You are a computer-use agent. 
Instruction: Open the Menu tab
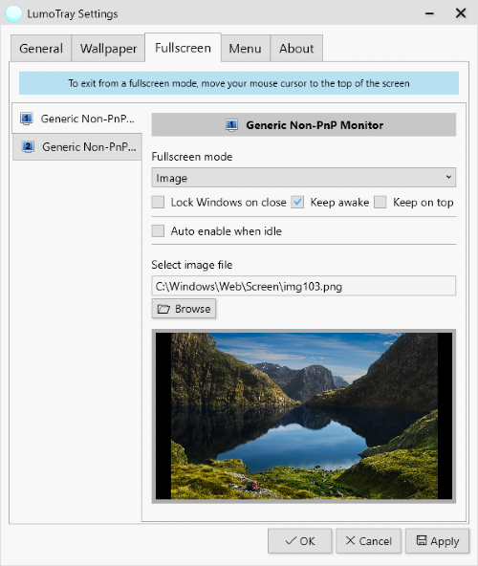click(x=245, y=49)
